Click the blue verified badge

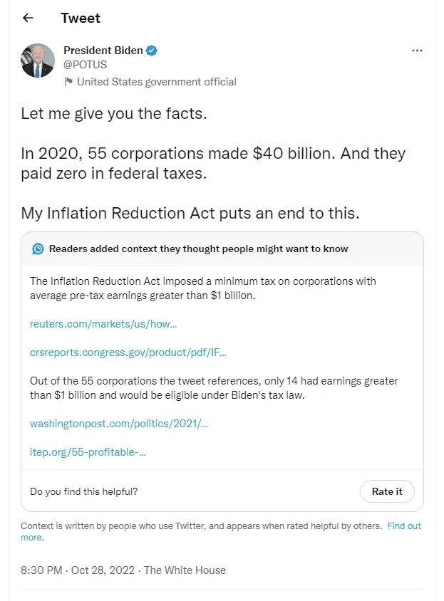[153, 51]
